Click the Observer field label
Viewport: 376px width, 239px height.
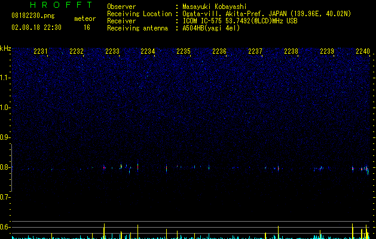point(121,7)
